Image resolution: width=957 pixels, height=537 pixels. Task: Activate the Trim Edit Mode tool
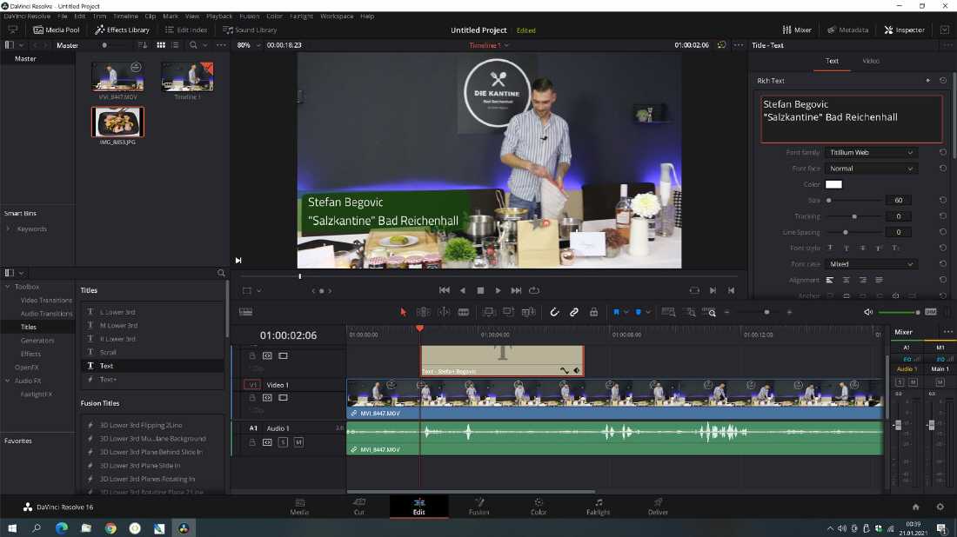423,312
